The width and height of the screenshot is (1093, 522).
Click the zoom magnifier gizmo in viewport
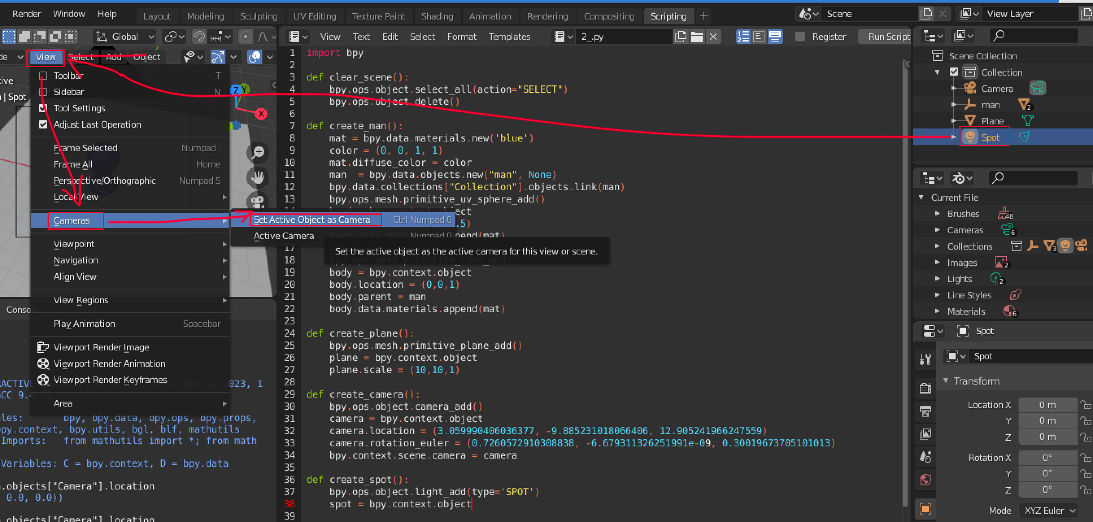[x=258, y=152]
